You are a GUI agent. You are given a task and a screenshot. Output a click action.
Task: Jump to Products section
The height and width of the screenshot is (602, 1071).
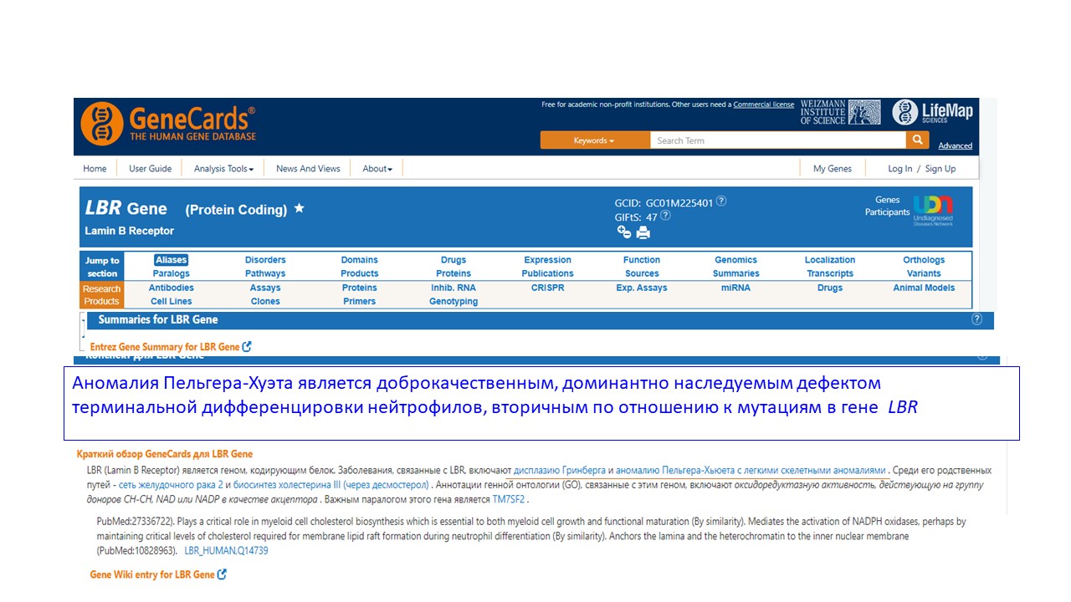click(360, 273)
